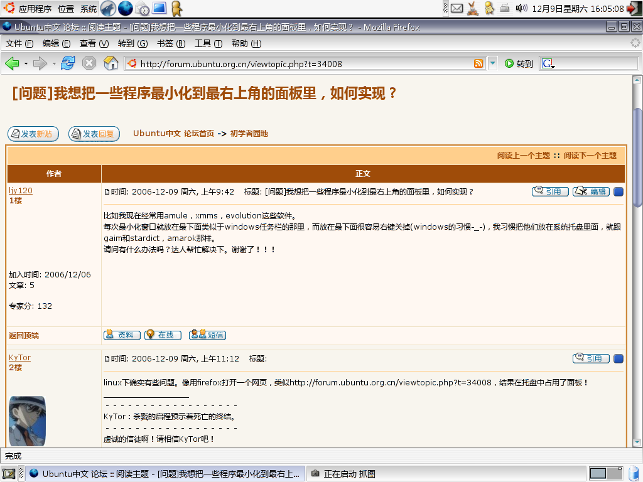Click the logout door icon in top panel
This screenshot has width=643, height=482.
[634, 9]
